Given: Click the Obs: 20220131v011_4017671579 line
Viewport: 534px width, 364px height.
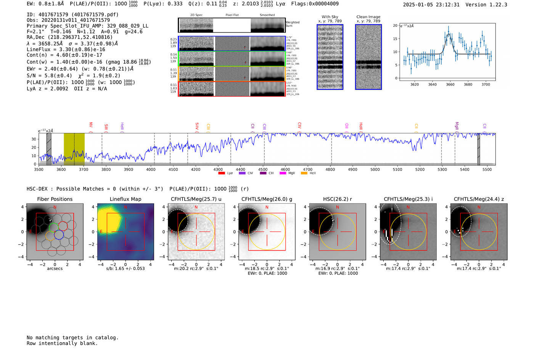Looking at the screenshot, I should tap(68, 20).
